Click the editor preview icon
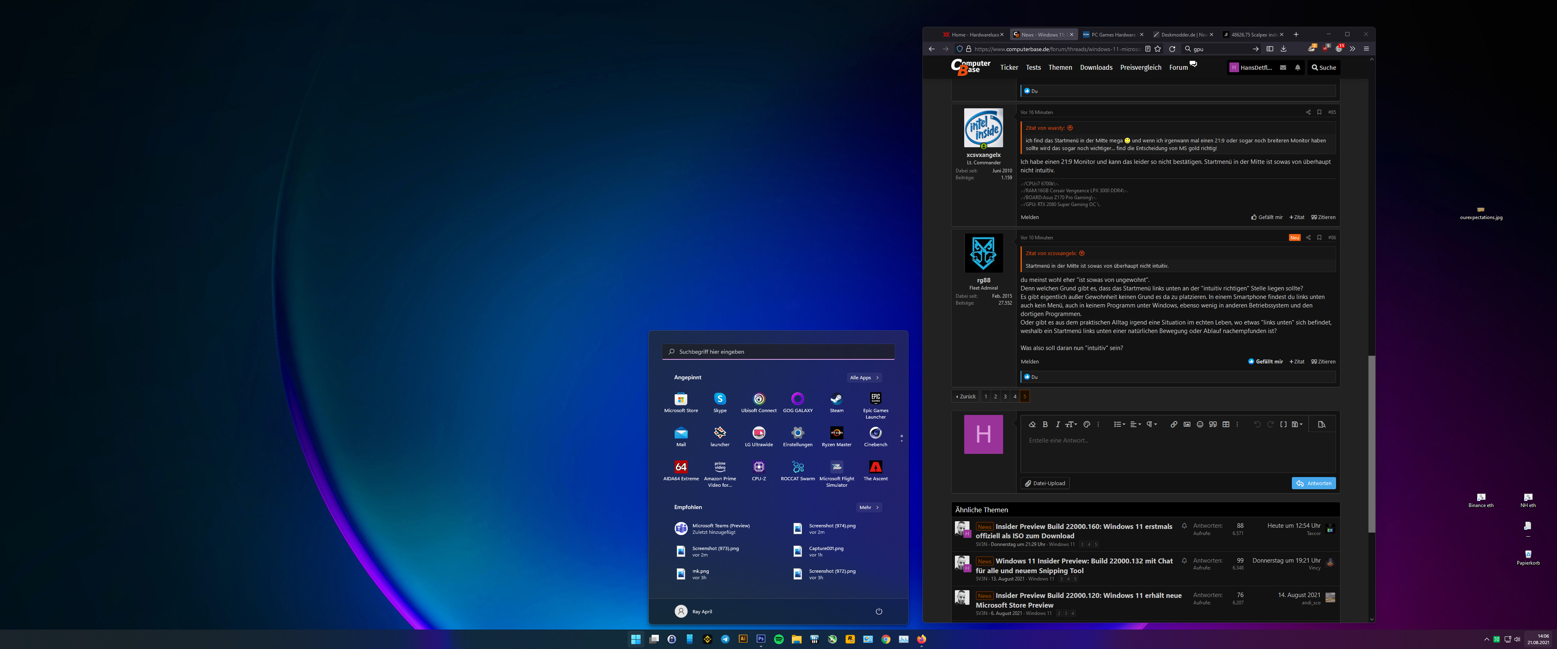 click(x=1321, y=425)
